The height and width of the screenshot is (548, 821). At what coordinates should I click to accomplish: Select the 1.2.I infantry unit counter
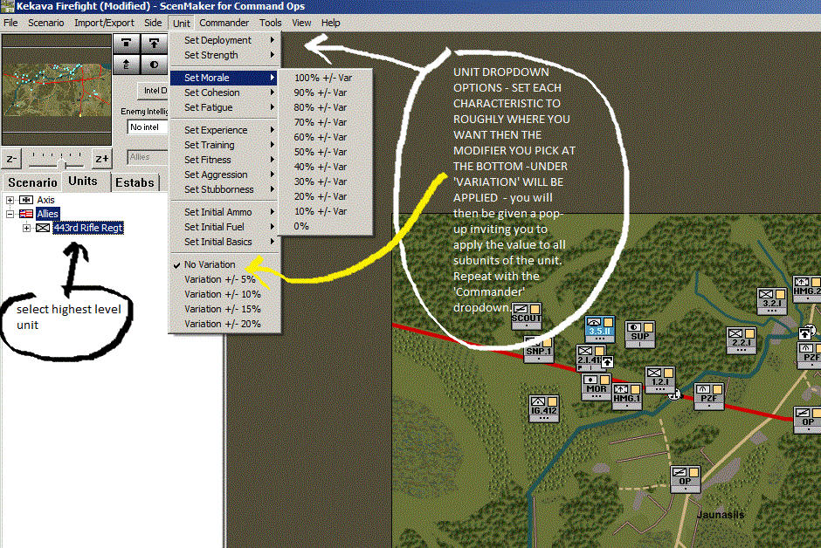click(659, 380)
